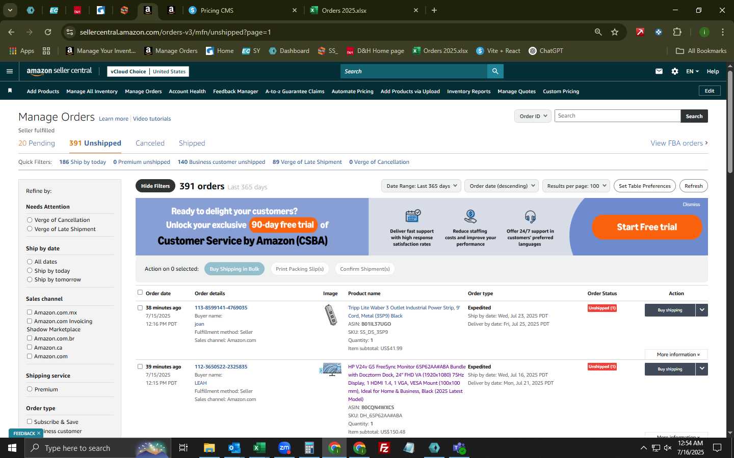Open the Chrome three-dot menu

point(722,32)
